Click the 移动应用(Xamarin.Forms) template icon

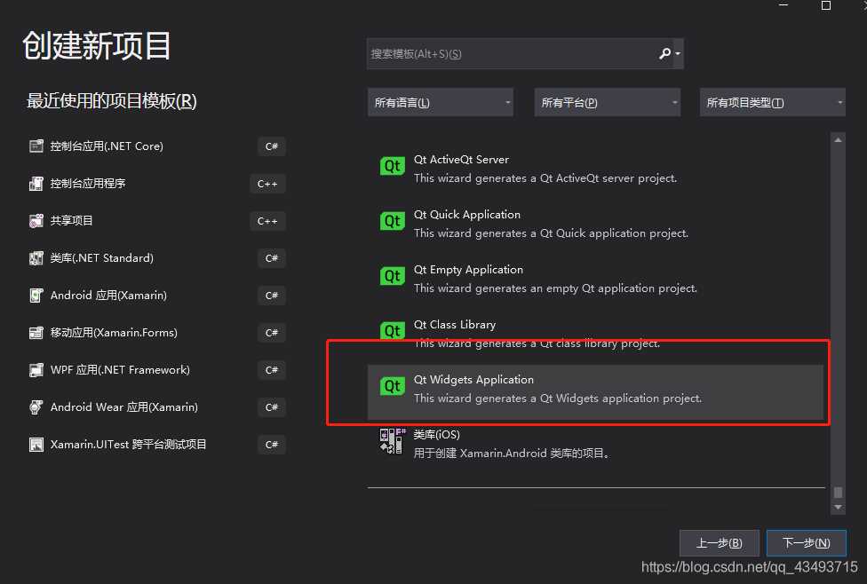point(36,333)
